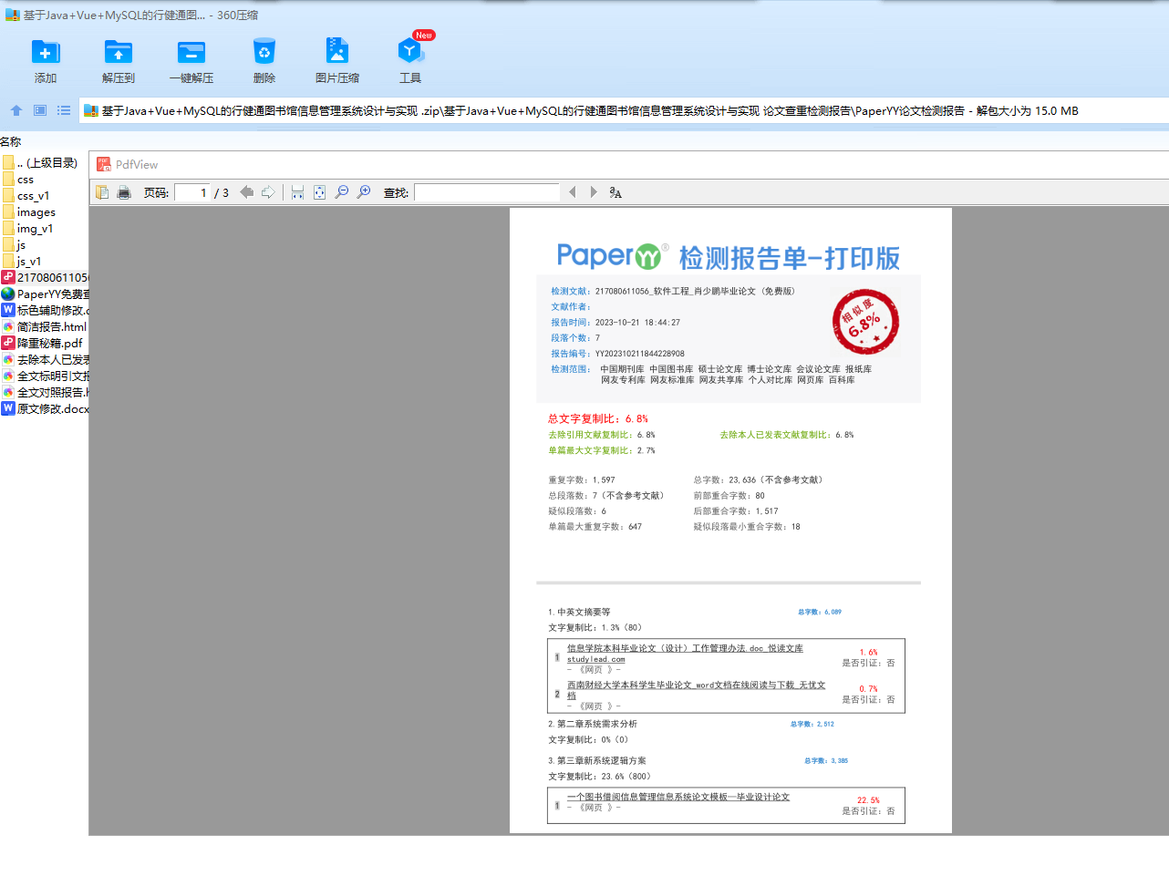This screenshot has height=876, width=1169.
Task: Go up one directory with the up arrow
Action: [x=16, y=110]
